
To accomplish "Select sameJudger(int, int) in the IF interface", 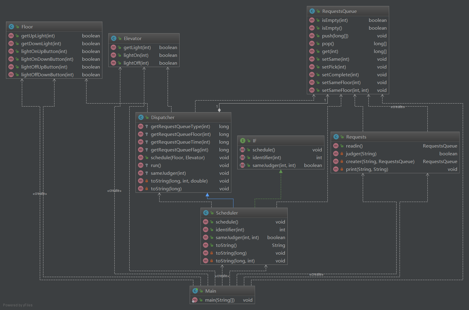I will (x=274, y=165).
